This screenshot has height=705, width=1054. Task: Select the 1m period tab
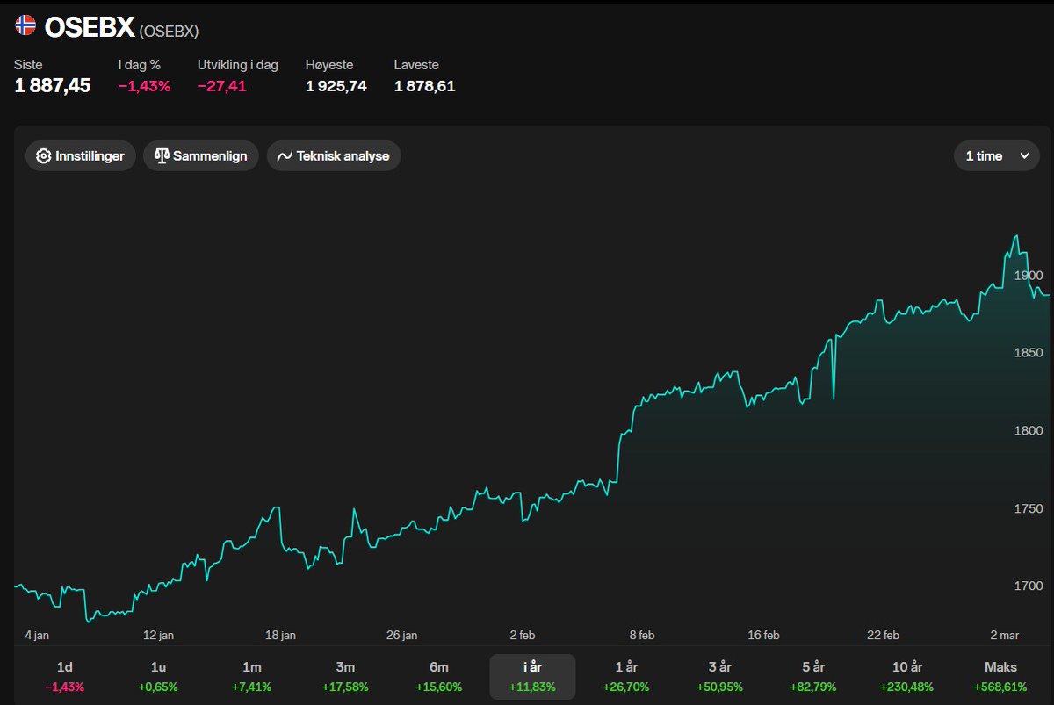pyautogui.click(x=252, y=676)
